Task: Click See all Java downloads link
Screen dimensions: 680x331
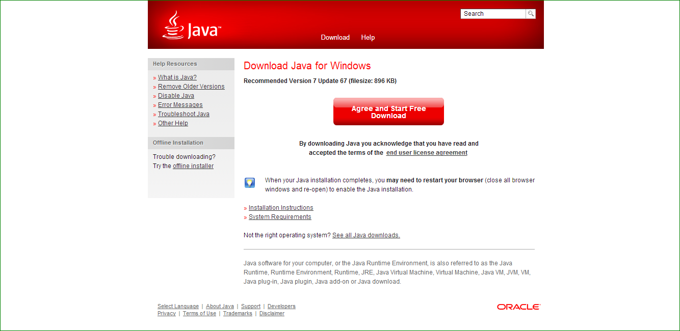Action: point(366,235)
